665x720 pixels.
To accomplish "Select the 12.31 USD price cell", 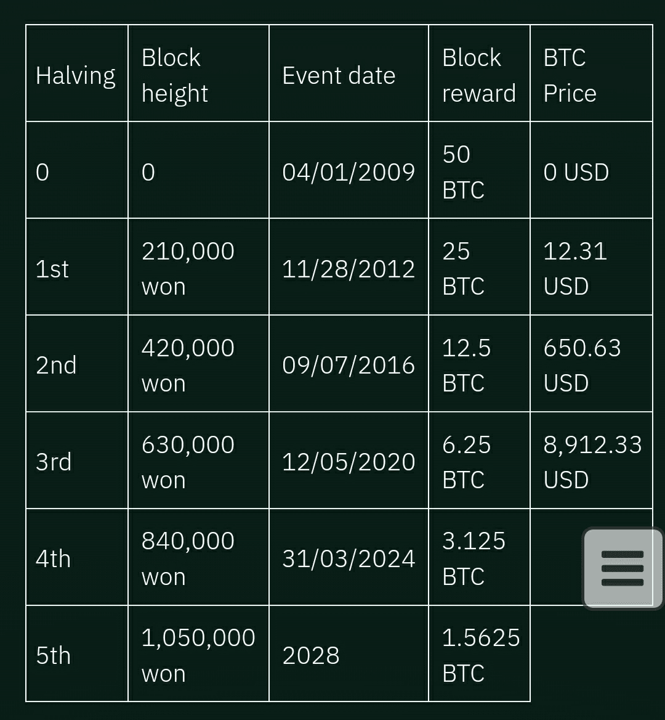I will click(575, 269).
